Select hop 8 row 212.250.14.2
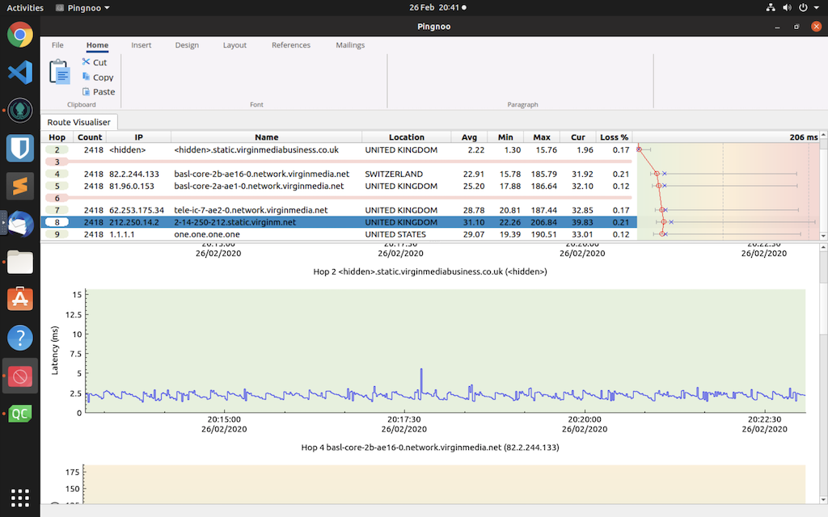Screen dimensions: 828x517 tap(339, 222)
